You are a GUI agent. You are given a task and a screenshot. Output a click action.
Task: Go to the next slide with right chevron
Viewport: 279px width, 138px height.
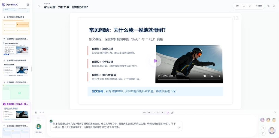point(163,112)
